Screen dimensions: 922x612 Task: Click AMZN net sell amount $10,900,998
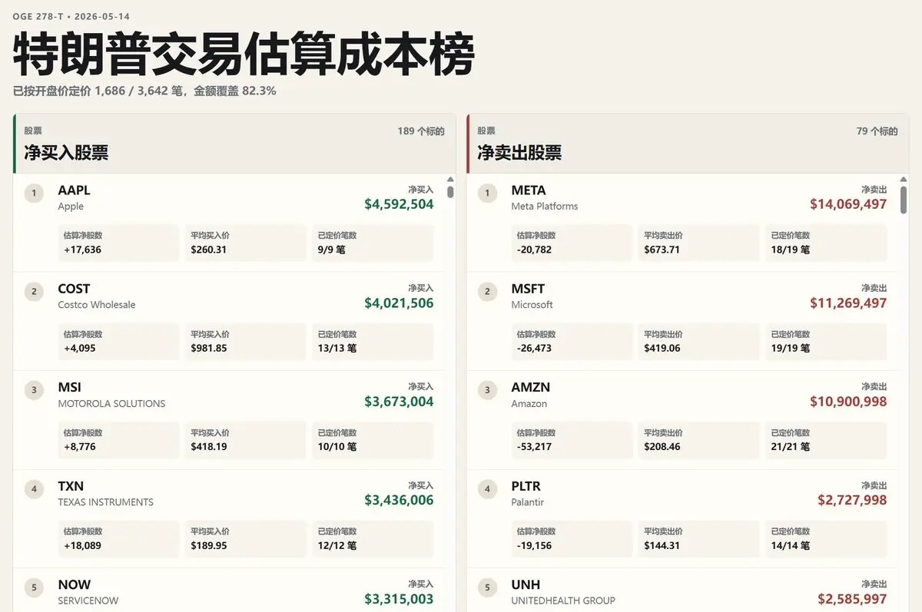click(x=848, y=402)
